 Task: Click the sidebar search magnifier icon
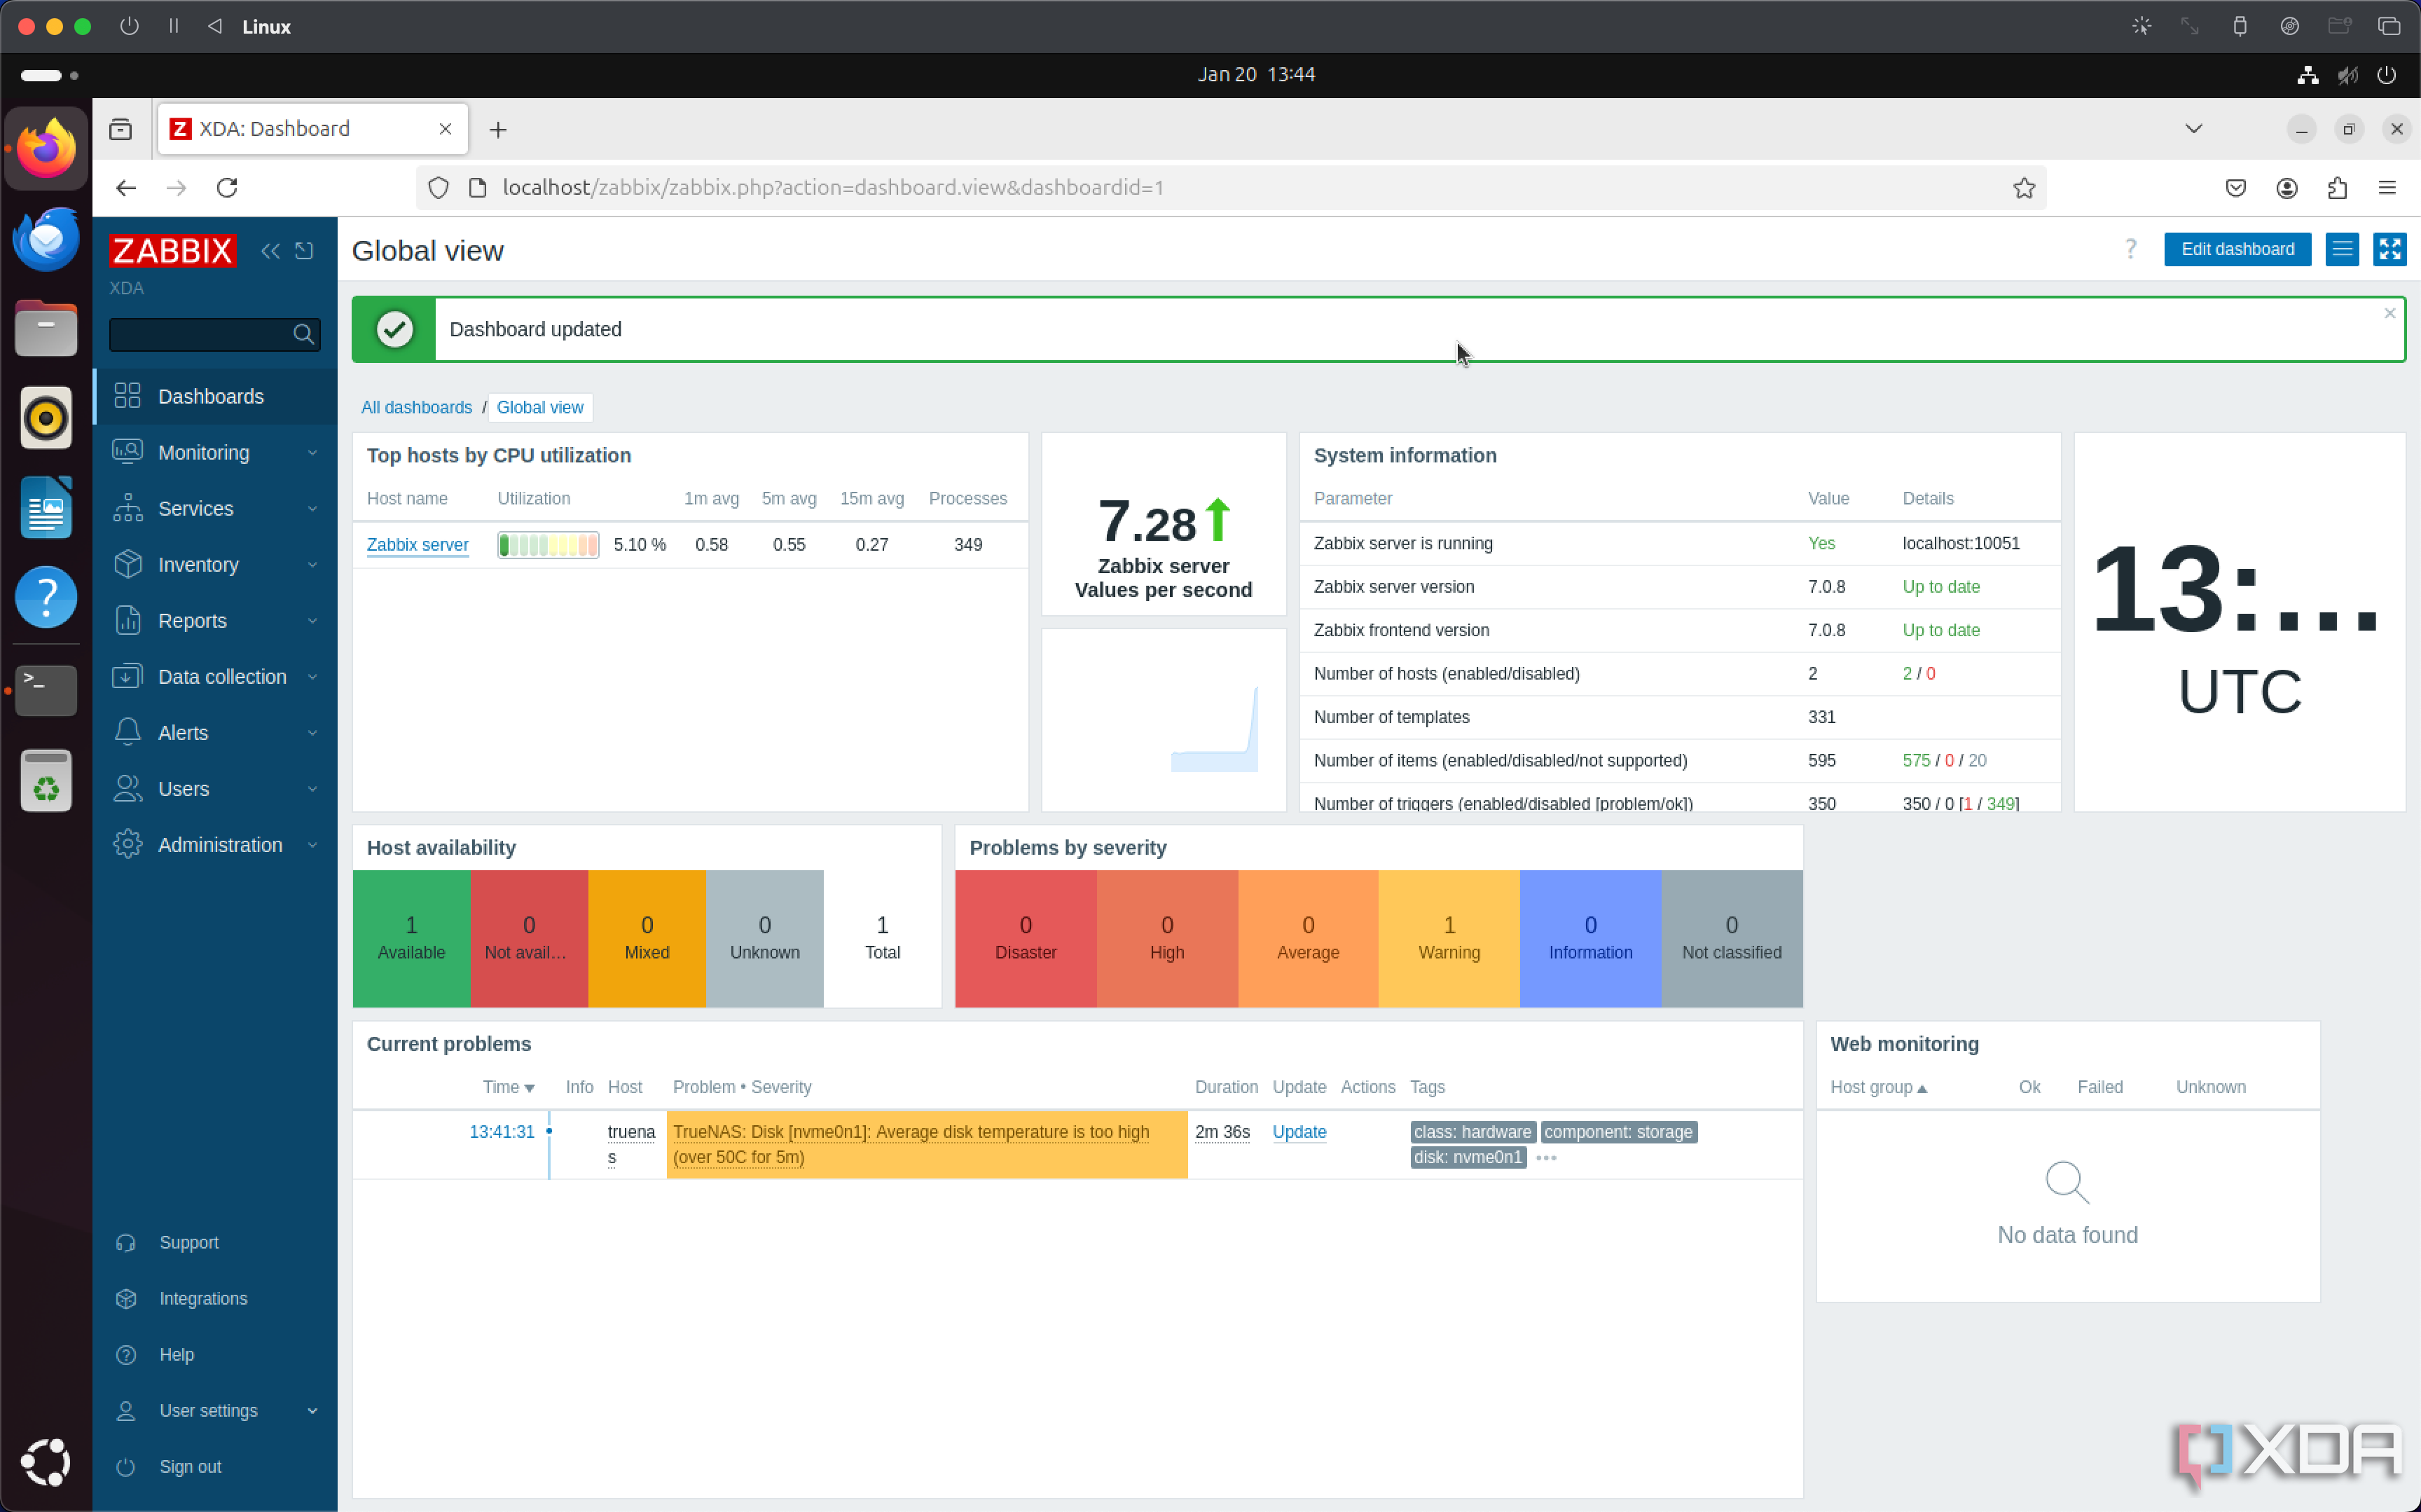point(302,334)
